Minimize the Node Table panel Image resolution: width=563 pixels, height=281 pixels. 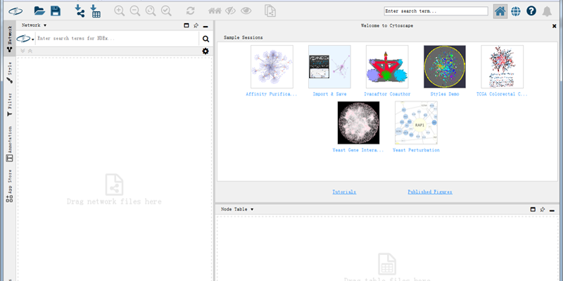(552, 210)
